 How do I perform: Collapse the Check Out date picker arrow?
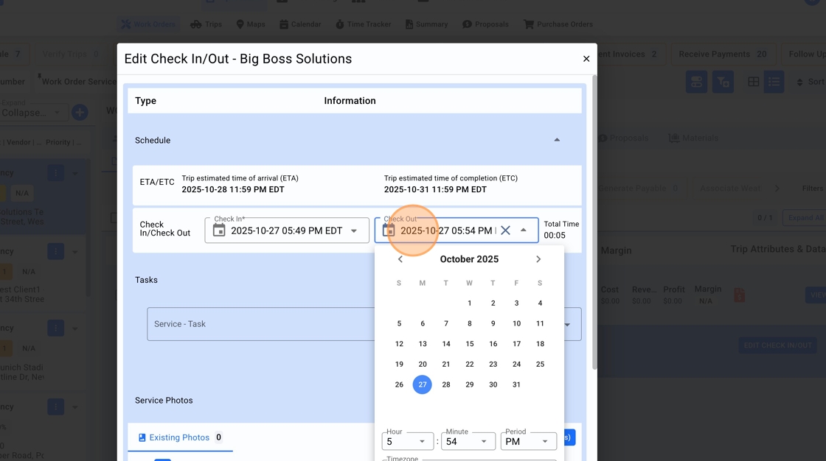(523, 230)
